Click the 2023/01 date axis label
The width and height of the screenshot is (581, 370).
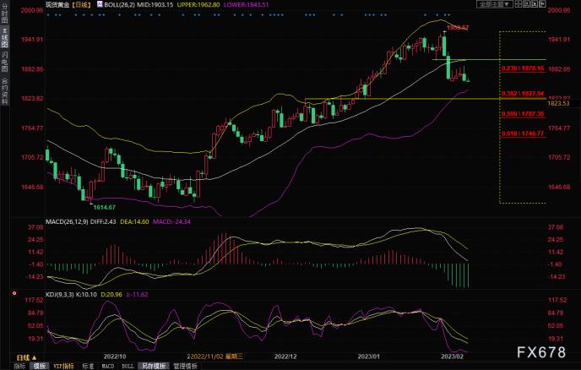(x=369, y=356)
